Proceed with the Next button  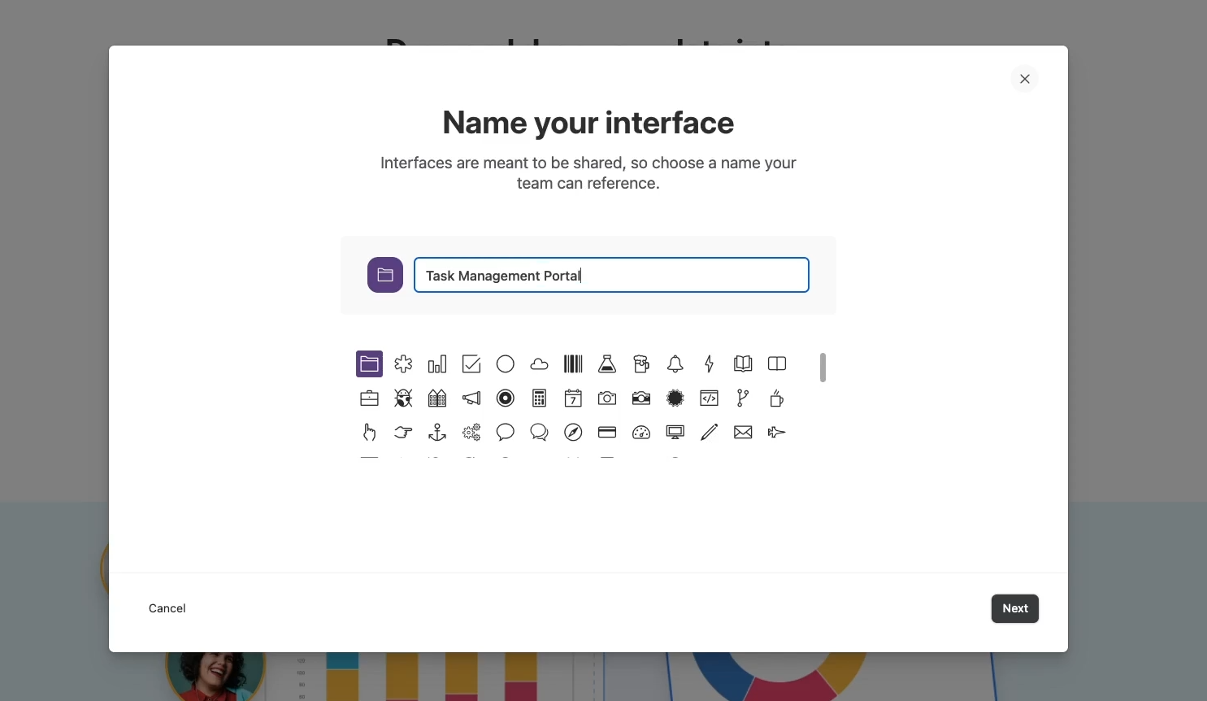point(1015,608)
